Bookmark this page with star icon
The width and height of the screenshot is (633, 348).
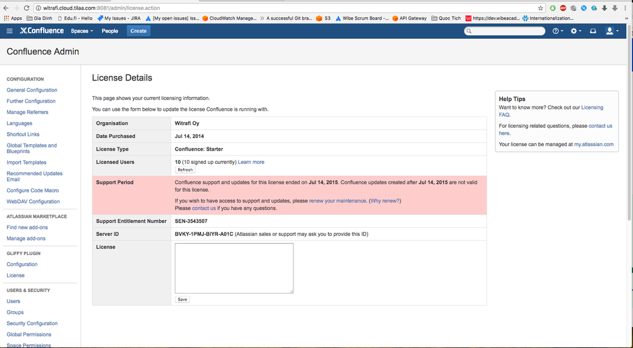coord(540,8)
